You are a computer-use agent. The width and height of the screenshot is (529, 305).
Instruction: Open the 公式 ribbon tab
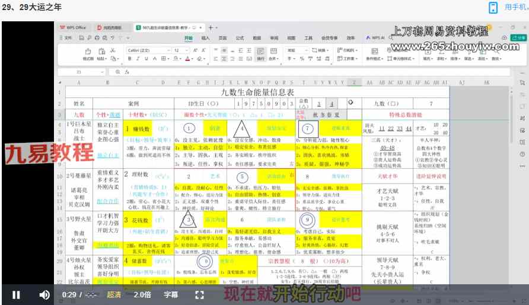pos(240,37)
